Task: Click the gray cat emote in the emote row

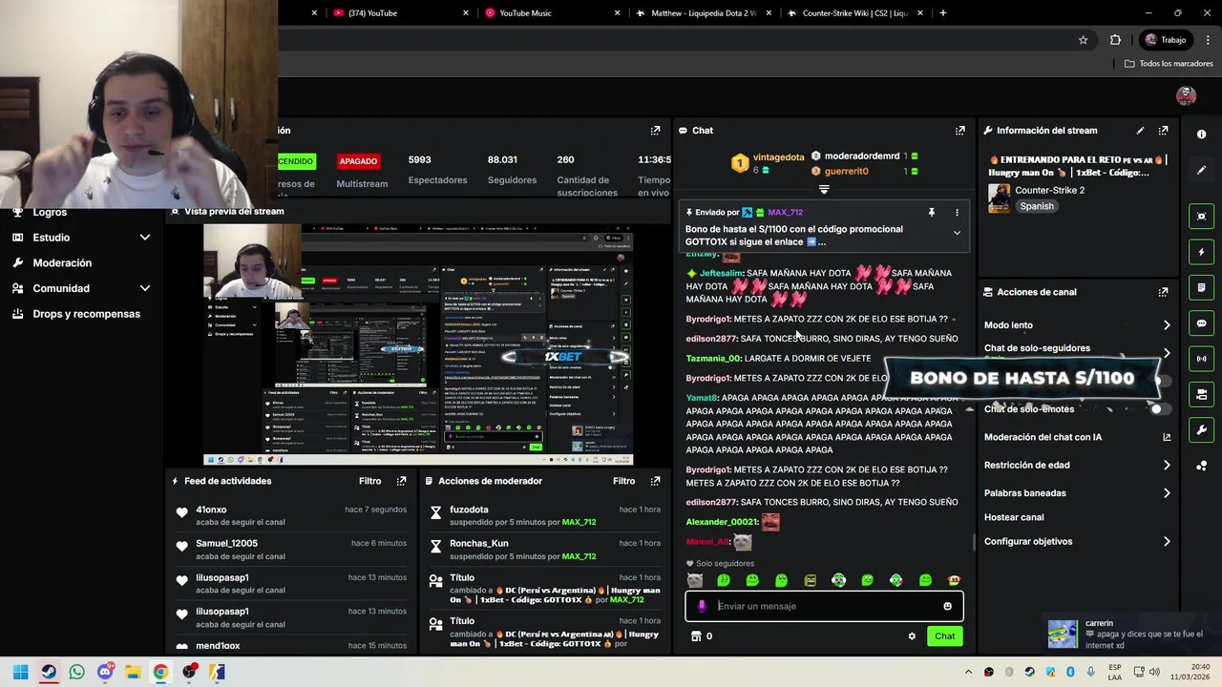Action: pyautogui.click(x=694, y=580)
